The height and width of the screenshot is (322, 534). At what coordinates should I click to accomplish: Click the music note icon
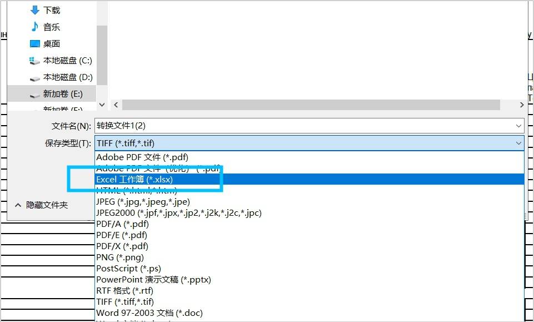click(x=35, y=27)
